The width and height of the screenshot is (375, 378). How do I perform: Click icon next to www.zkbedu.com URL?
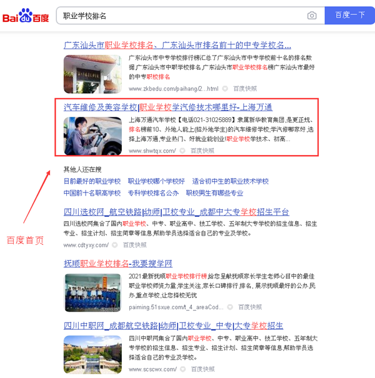226,89
